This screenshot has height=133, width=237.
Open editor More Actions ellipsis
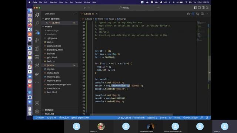pyautogui.click(x=207, y=14)
